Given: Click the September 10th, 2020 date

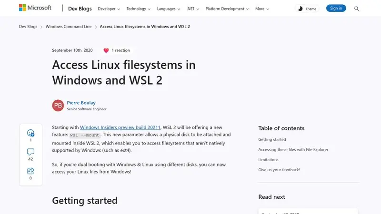Looking at the screenshot, I should coord(72,50).
